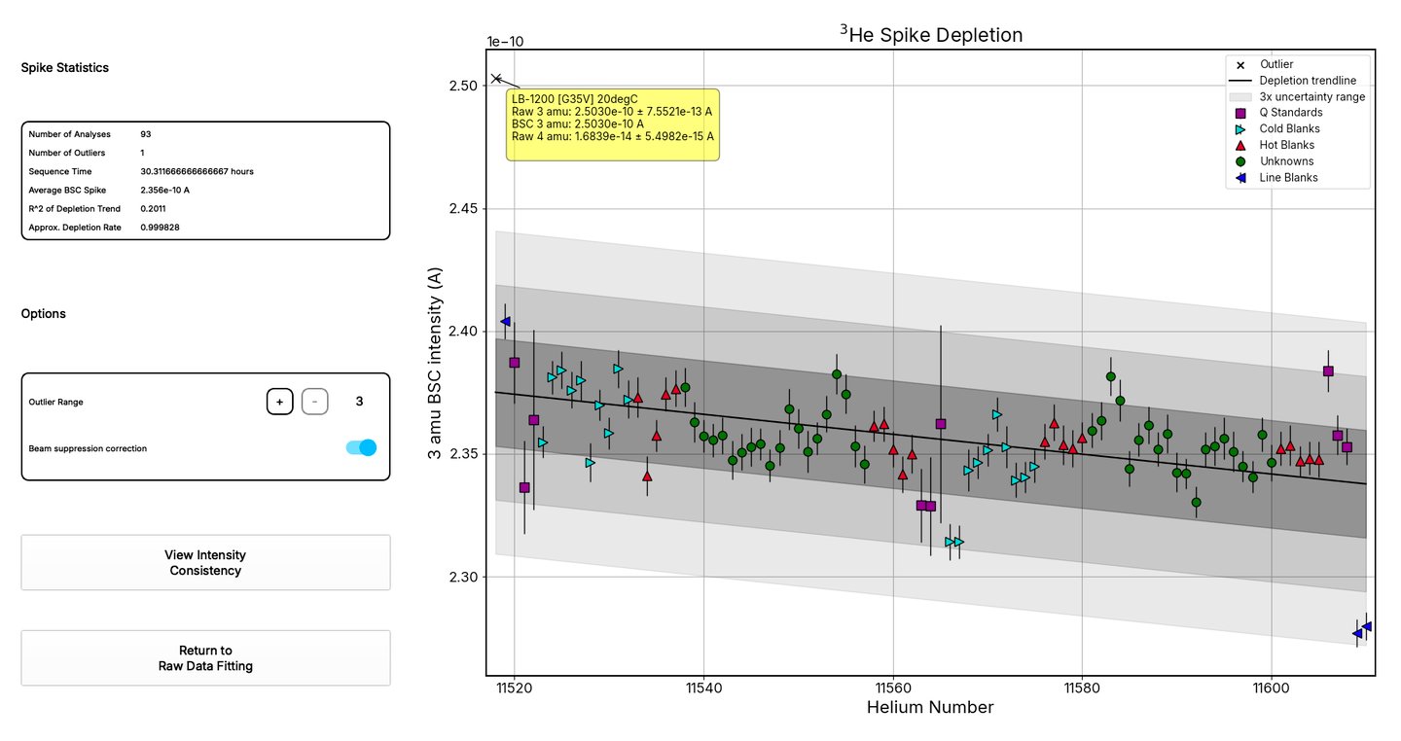Viewport: 1401px width, 741px height.
Task: Click the 'Spike Statistics' heading
Action: (x=65, y=68)
